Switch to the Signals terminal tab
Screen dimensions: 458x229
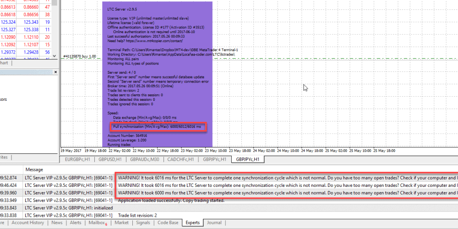[x=143, y=223]
